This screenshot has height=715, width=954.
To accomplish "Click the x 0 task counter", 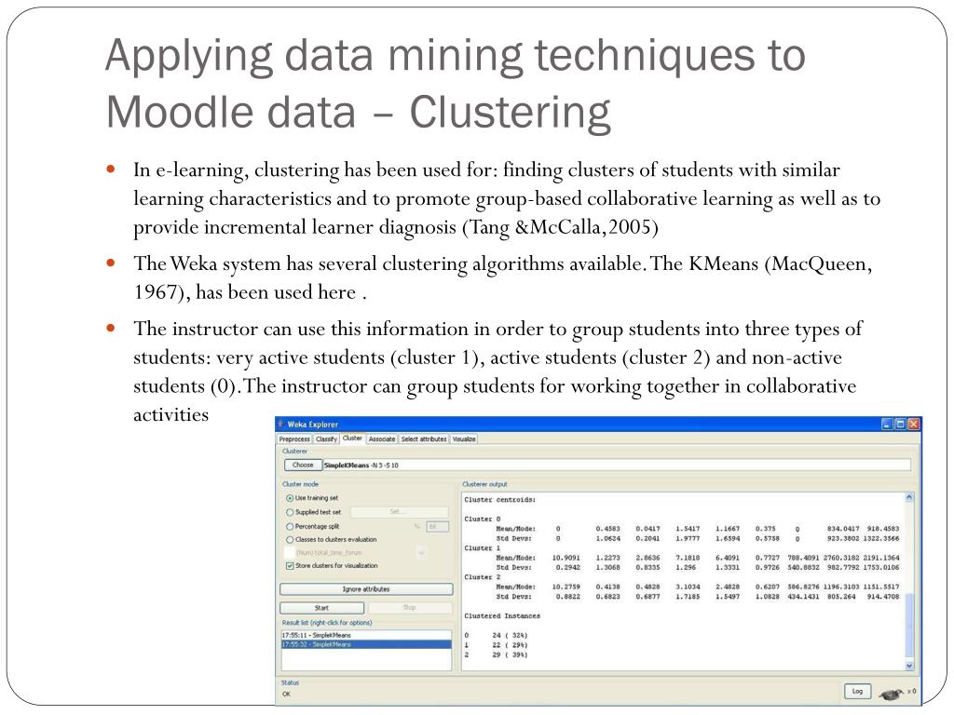I will click(x=911, y=692).
